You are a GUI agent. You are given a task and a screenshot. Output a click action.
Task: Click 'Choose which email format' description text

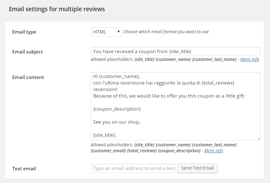pos(166,32)
